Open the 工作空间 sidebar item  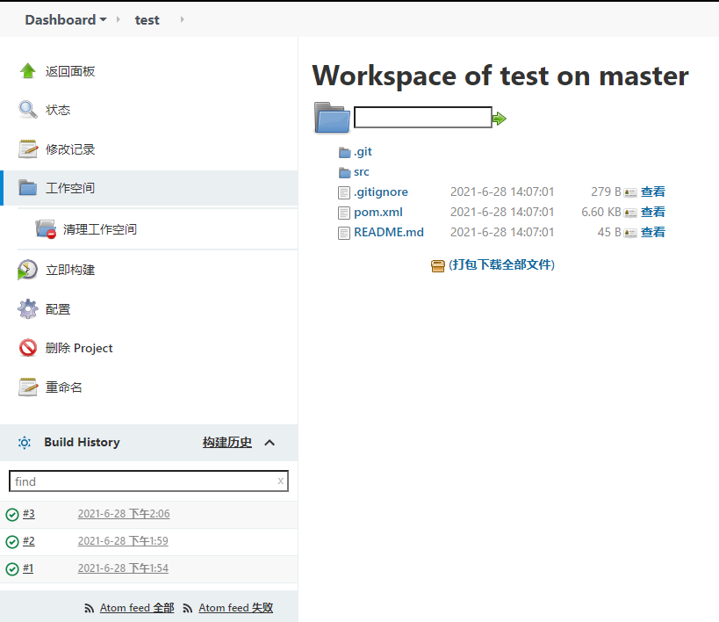pos(69,188)
